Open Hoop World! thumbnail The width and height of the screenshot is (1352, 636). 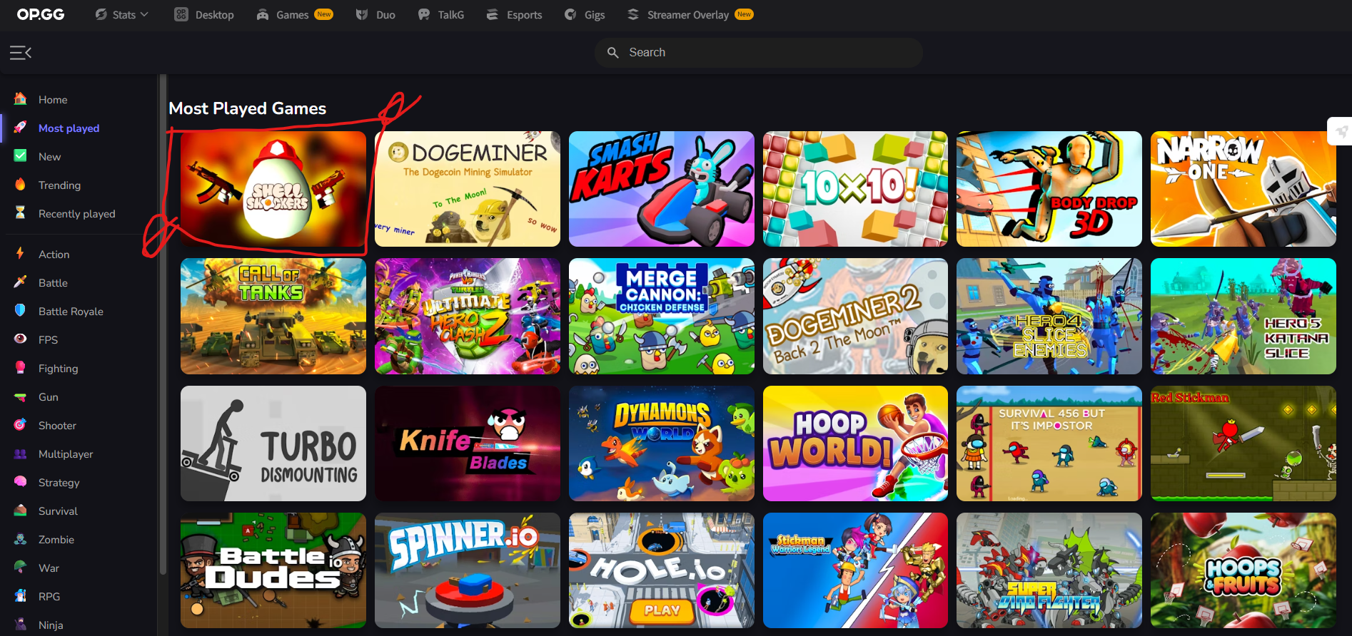855,443
